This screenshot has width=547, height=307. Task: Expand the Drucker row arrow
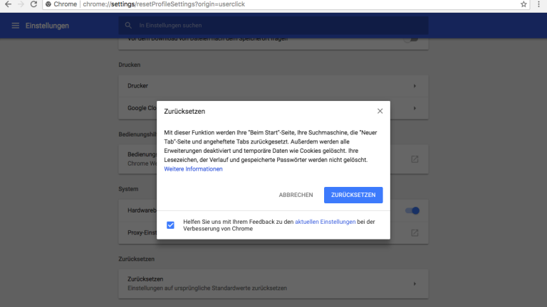click(415, 86)
